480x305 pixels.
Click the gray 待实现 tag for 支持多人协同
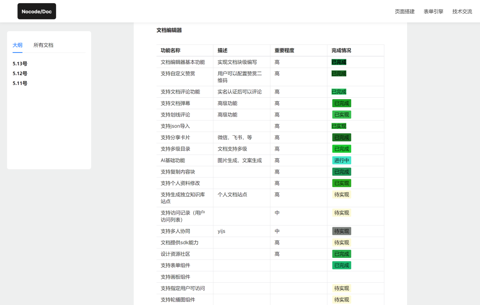point(341,231)
